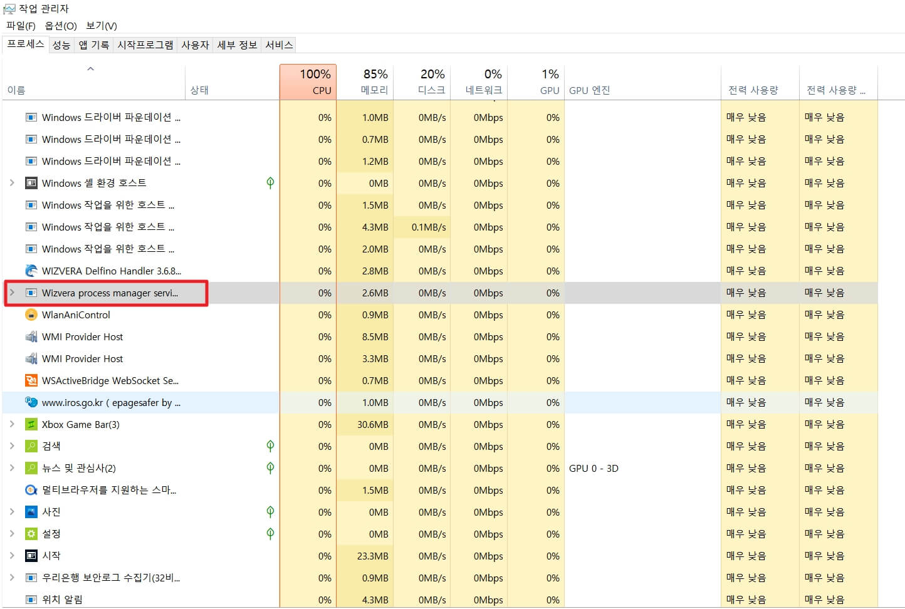Click the Xbox Game Bar icon
Screen dimensions: 905x609
tap(31, 424)
